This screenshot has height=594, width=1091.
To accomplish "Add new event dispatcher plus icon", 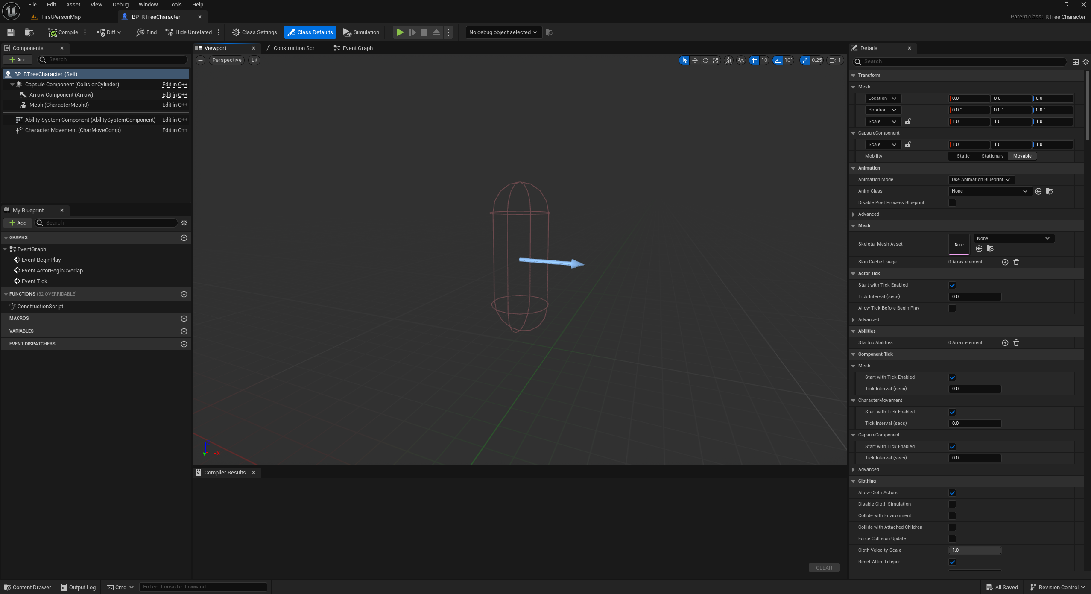I will pos(184,344).
